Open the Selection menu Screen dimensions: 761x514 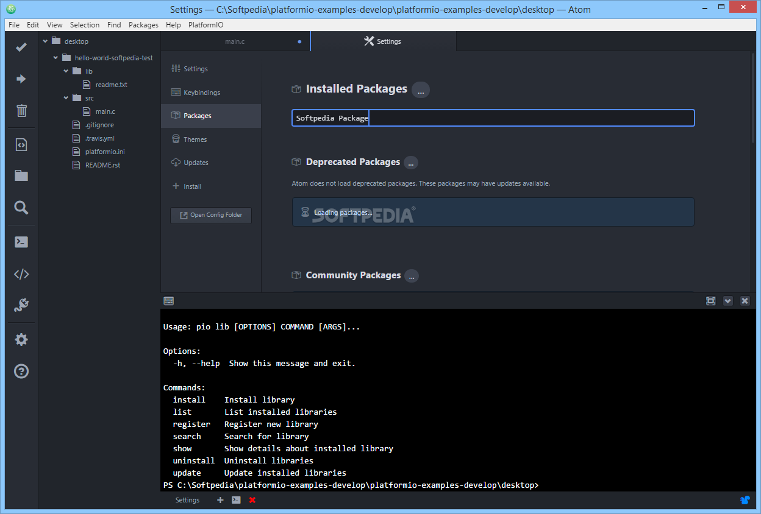click(x=85, y=25)
